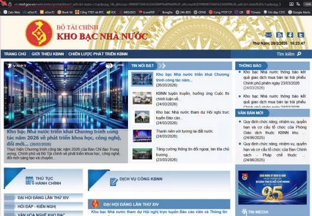
Task: Open the Google Alerts bookmark
Action: point(299,12)
